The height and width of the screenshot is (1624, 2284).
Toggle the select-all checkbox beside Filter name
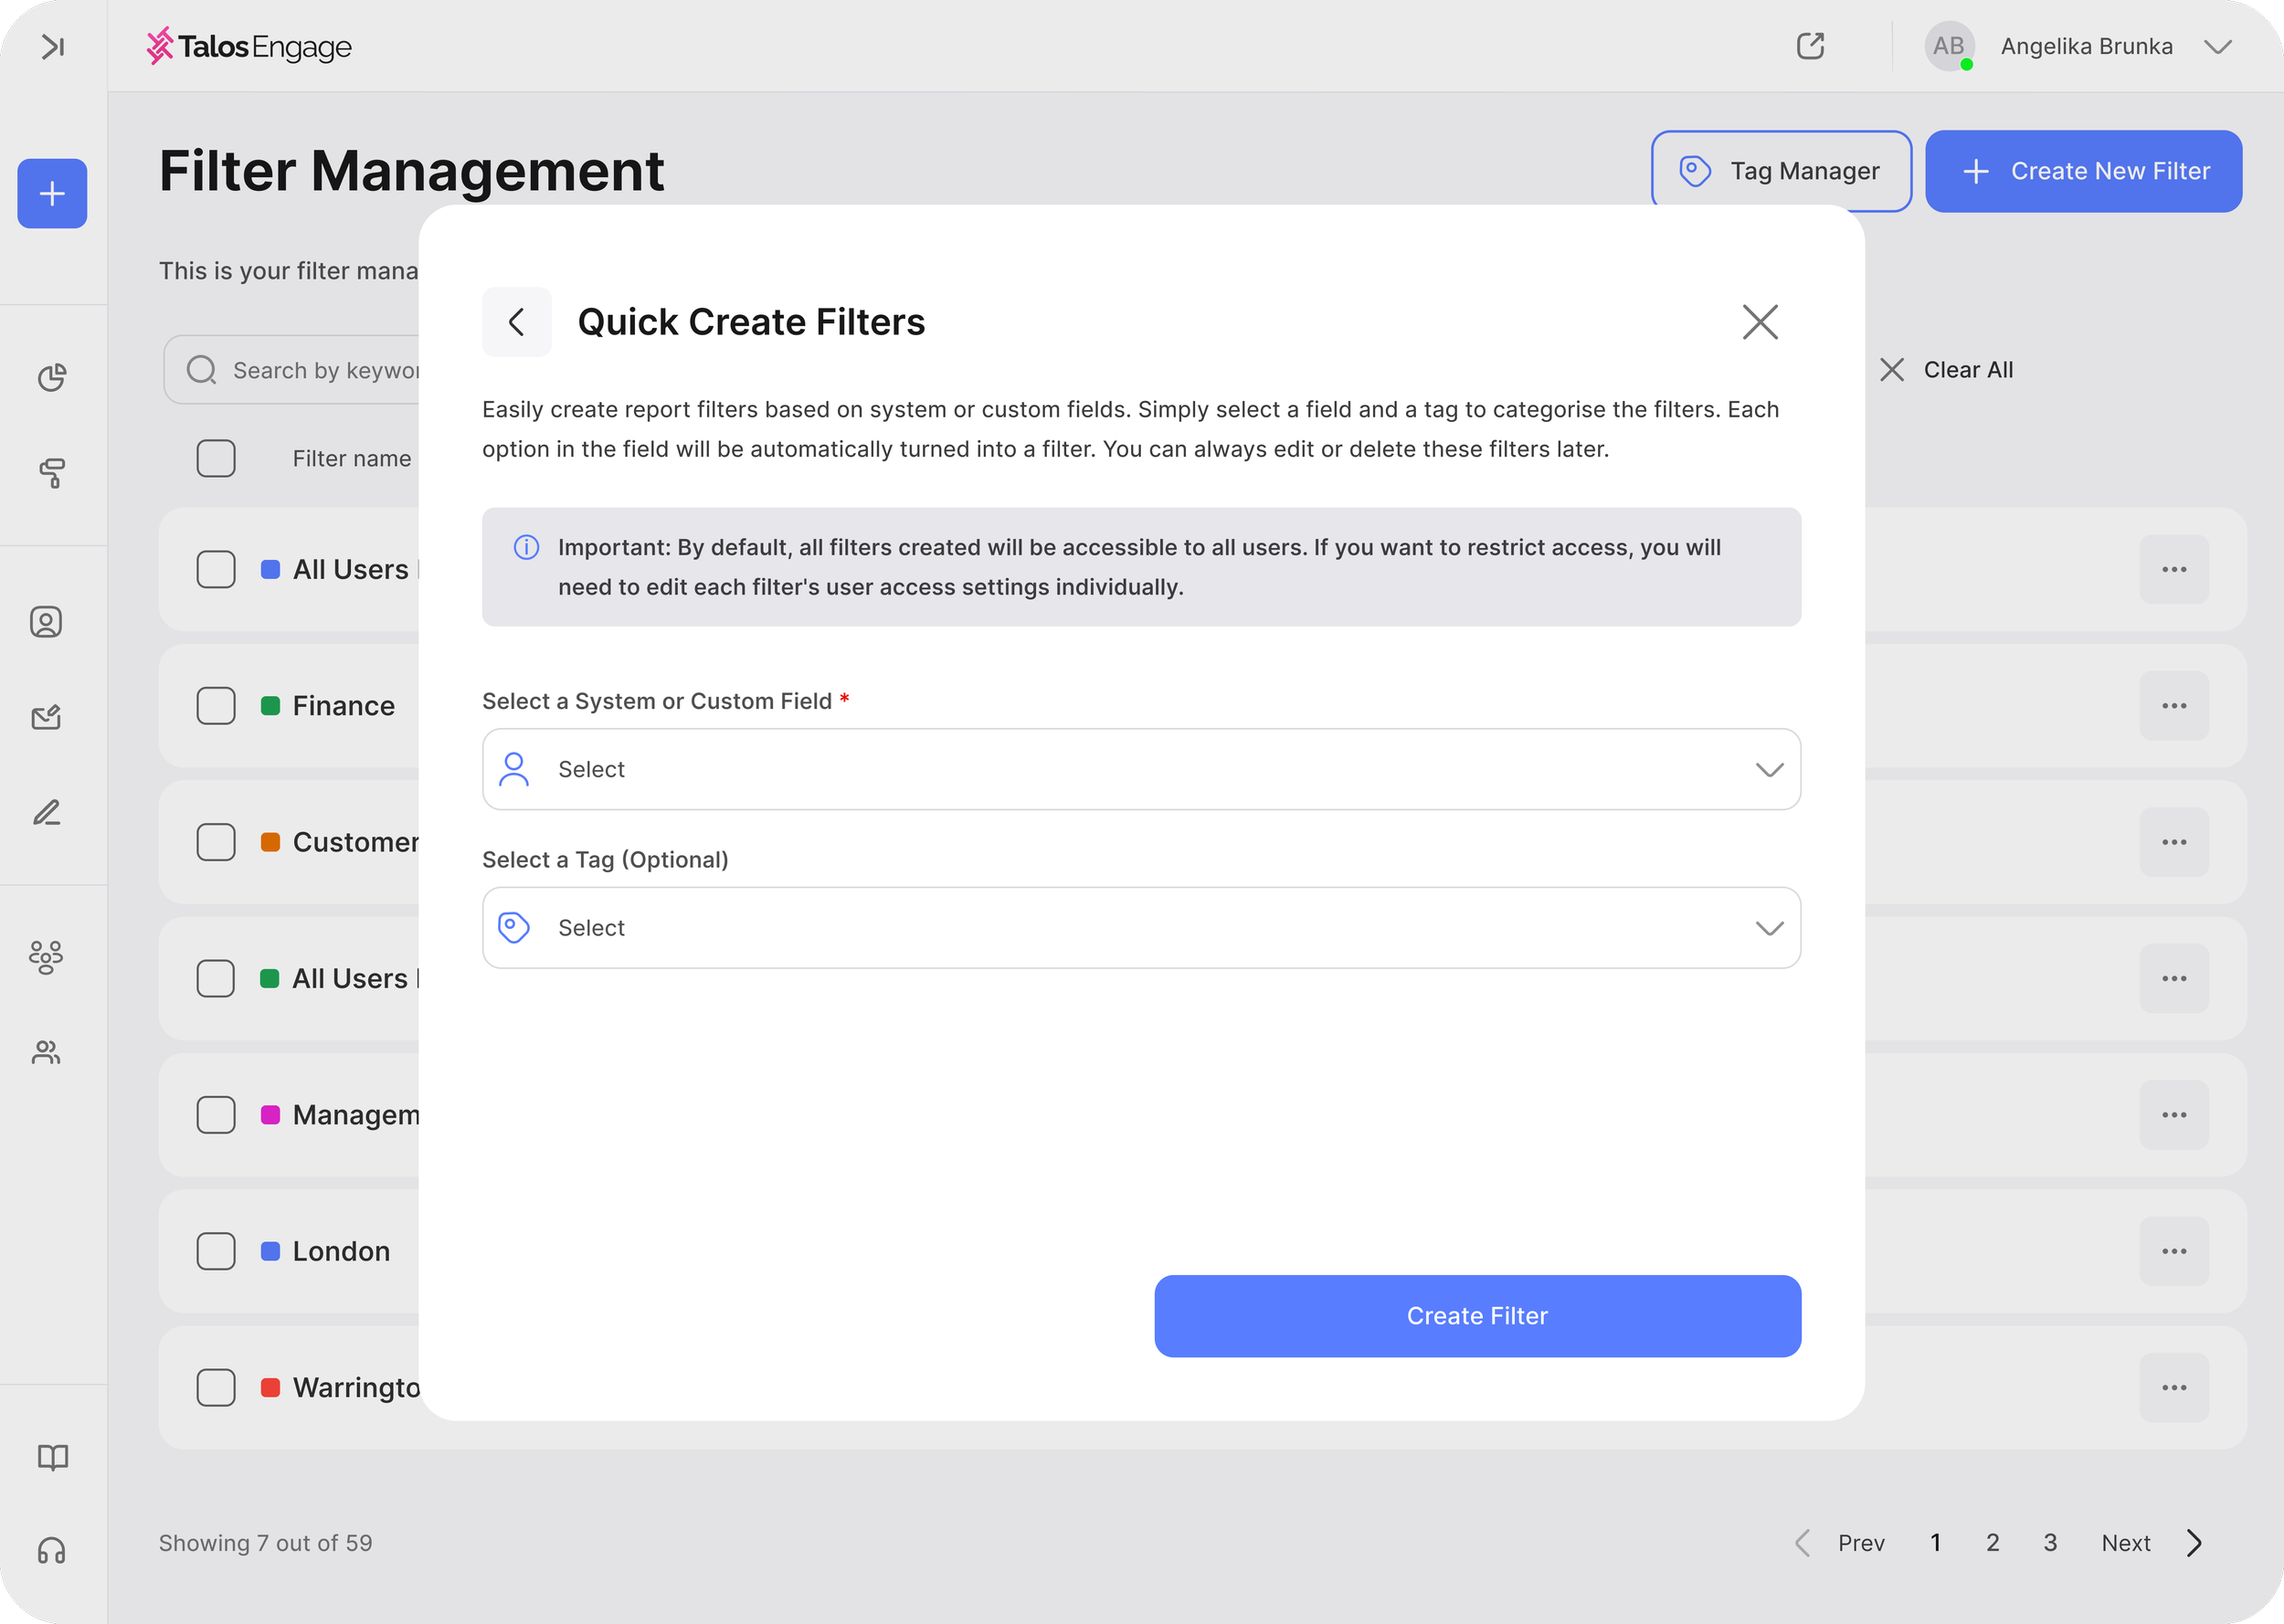pyautogui.click(x=216, y=458)
